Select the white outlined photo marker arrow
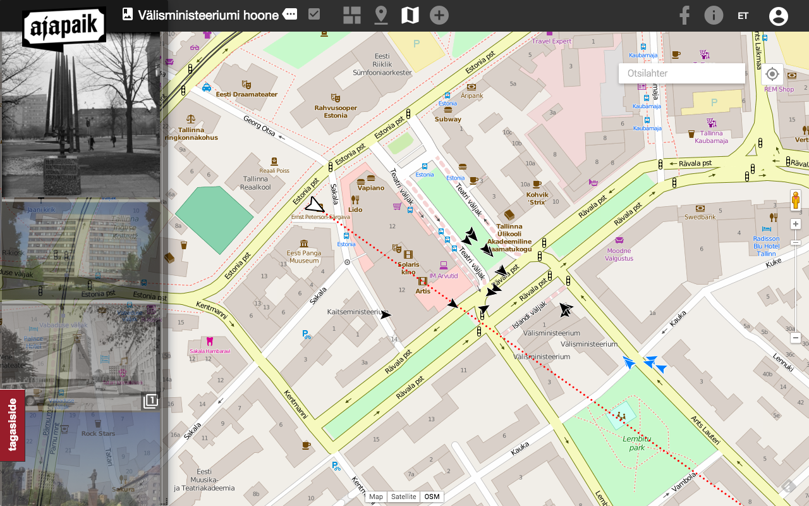809x506 pixels. point(314,204)
